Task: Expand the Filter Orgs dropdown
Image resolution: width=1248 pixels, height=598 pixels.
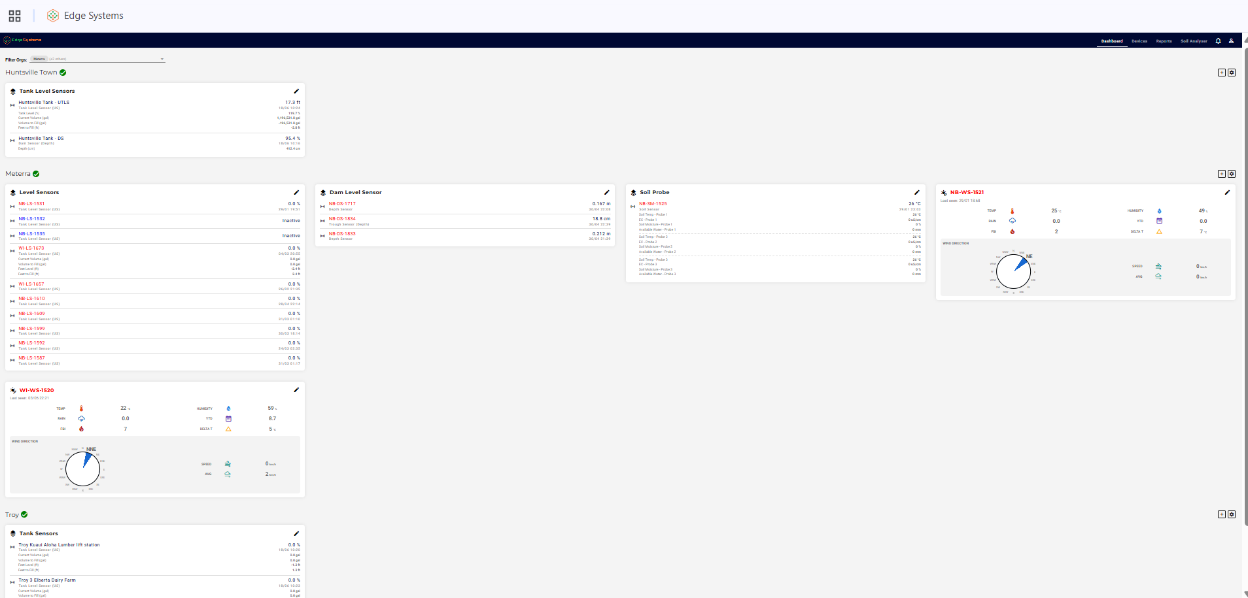Action: pyautogui.click(x=162, y=59)
